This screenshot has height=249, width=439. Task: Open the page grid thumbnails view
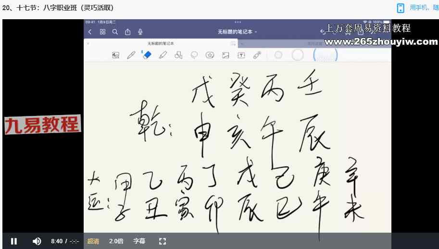(x=102, y=32)
